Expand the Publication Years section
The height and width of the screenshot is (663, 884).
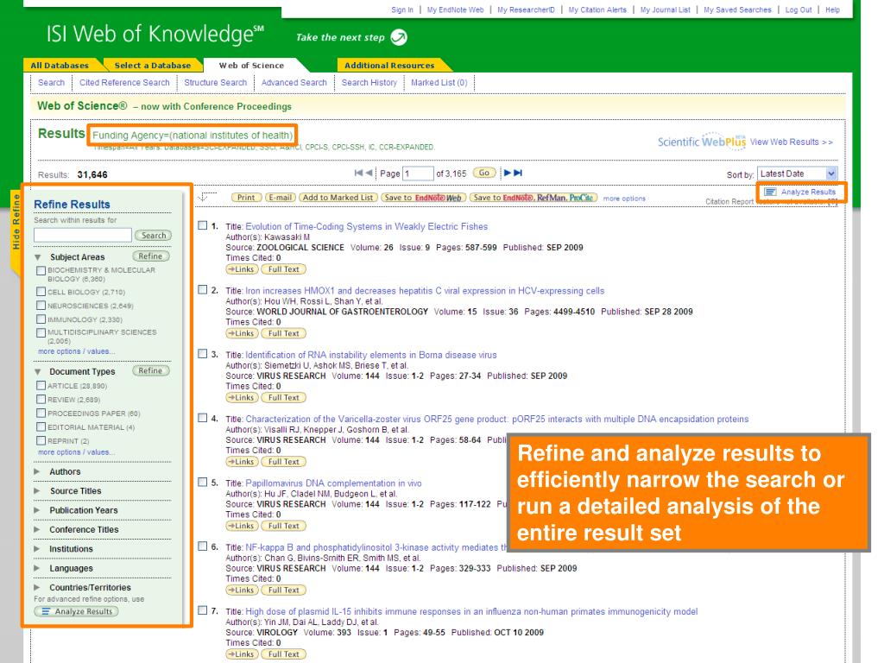point(37,510)
